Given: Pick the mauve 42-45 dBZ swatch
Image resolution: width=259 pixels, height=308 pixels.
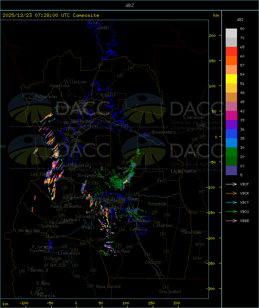Looking at the screenshot, I should (x=231, y=106).
